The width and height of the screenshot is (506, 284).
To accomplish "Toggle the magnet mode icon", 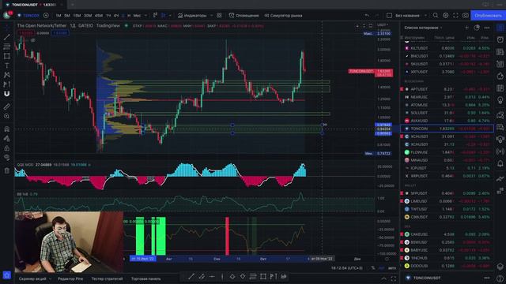I will 7,94.
